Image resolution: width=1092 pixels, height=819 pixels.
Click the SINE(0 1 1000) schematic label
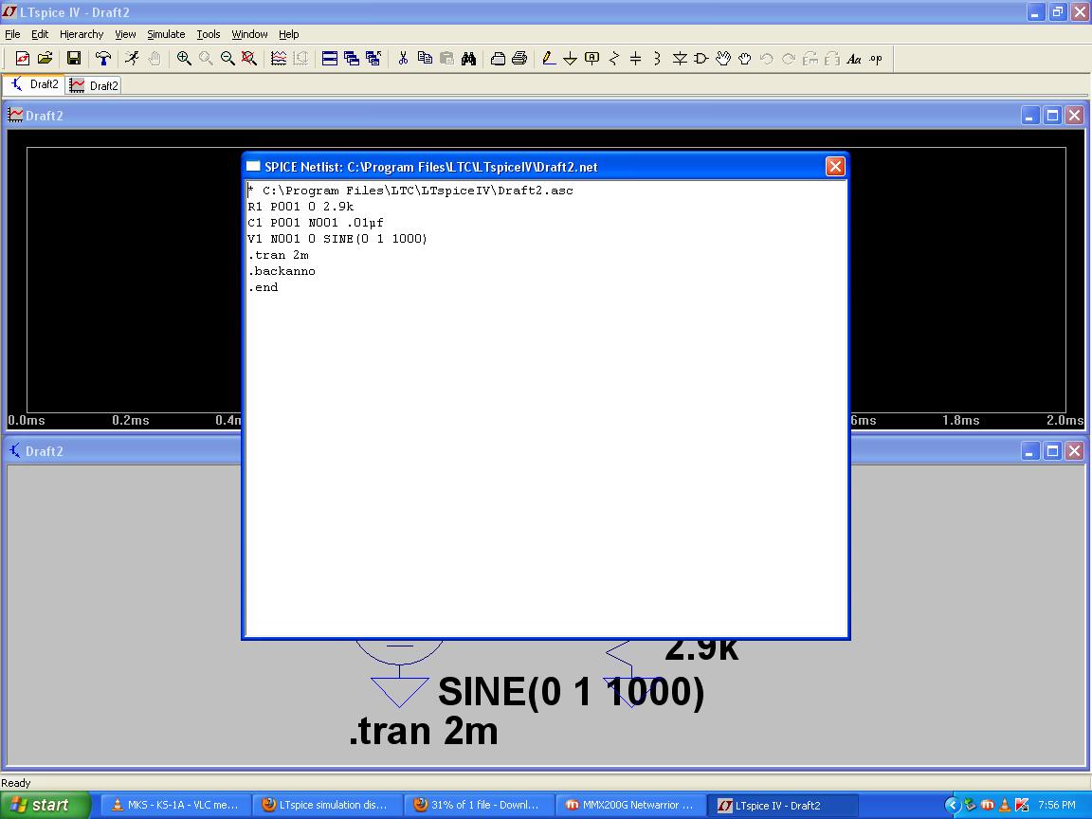click(571, 692)
